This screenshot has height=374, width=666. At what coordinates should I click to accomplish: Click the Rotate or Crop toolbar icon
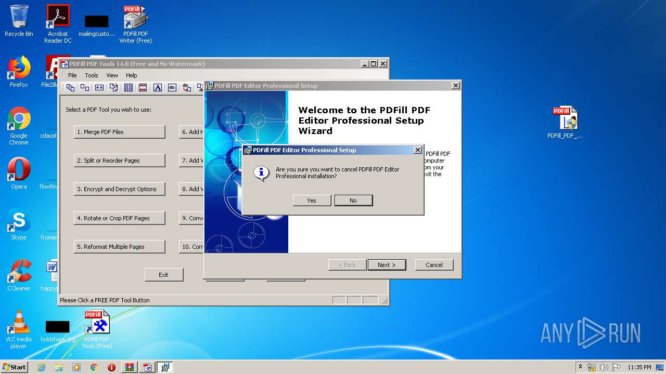[x=114, y=88]
